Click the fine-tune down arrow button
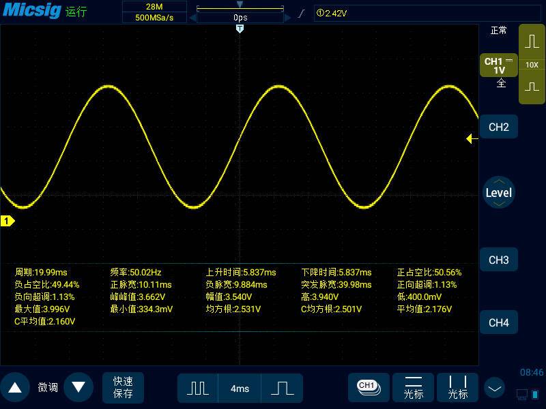The width and height of the screenshot is (546, 409). tap(78, 387)
